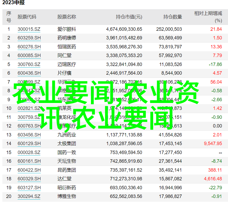This screenshot has height=204, width=228.
Task: Open stock code 600436.SH link
Action: [29, 73]
